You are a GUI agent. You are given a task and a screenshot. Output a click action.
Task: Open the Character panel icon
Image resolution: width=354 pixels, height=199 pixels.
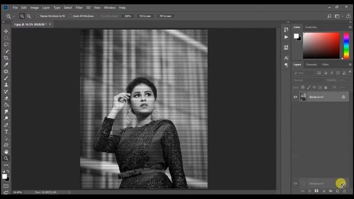tap(286, 57)
